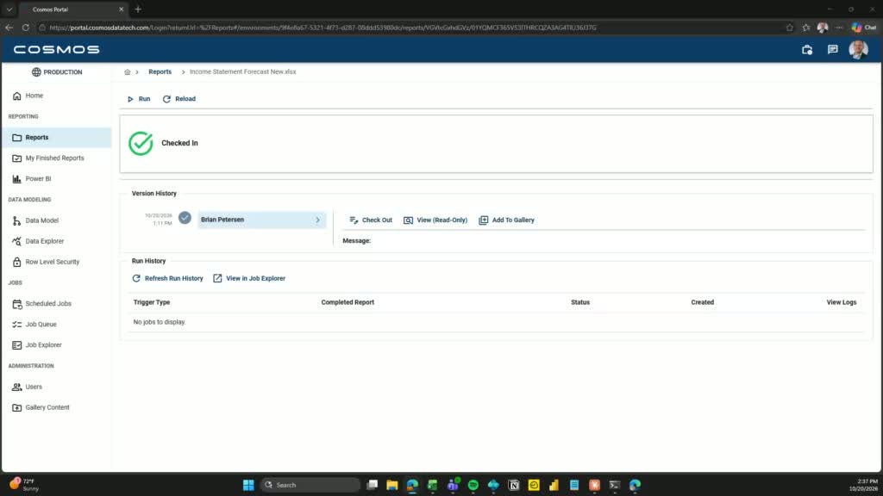Open My Finished Reports
This screenshot has width=883, height=496.
[48, 158]
